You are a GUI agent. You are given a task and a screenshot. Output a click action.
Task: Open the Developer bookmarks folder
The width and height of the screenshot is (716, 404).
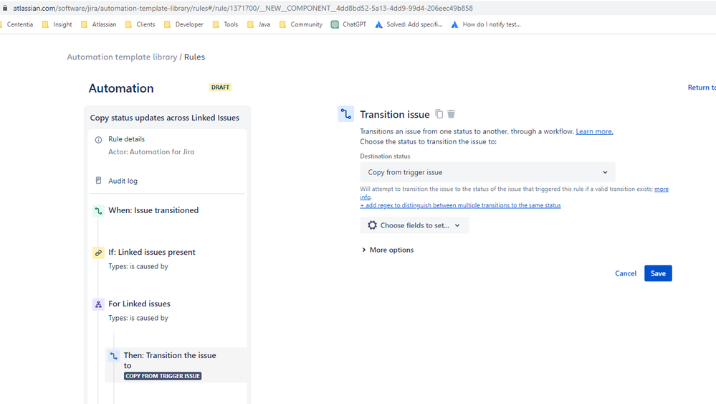click(x=183, y=24)
